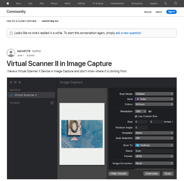The height and width of the screenshot is (181, 184).
Task: Open the TV & Home menu item
Action: 98,3
